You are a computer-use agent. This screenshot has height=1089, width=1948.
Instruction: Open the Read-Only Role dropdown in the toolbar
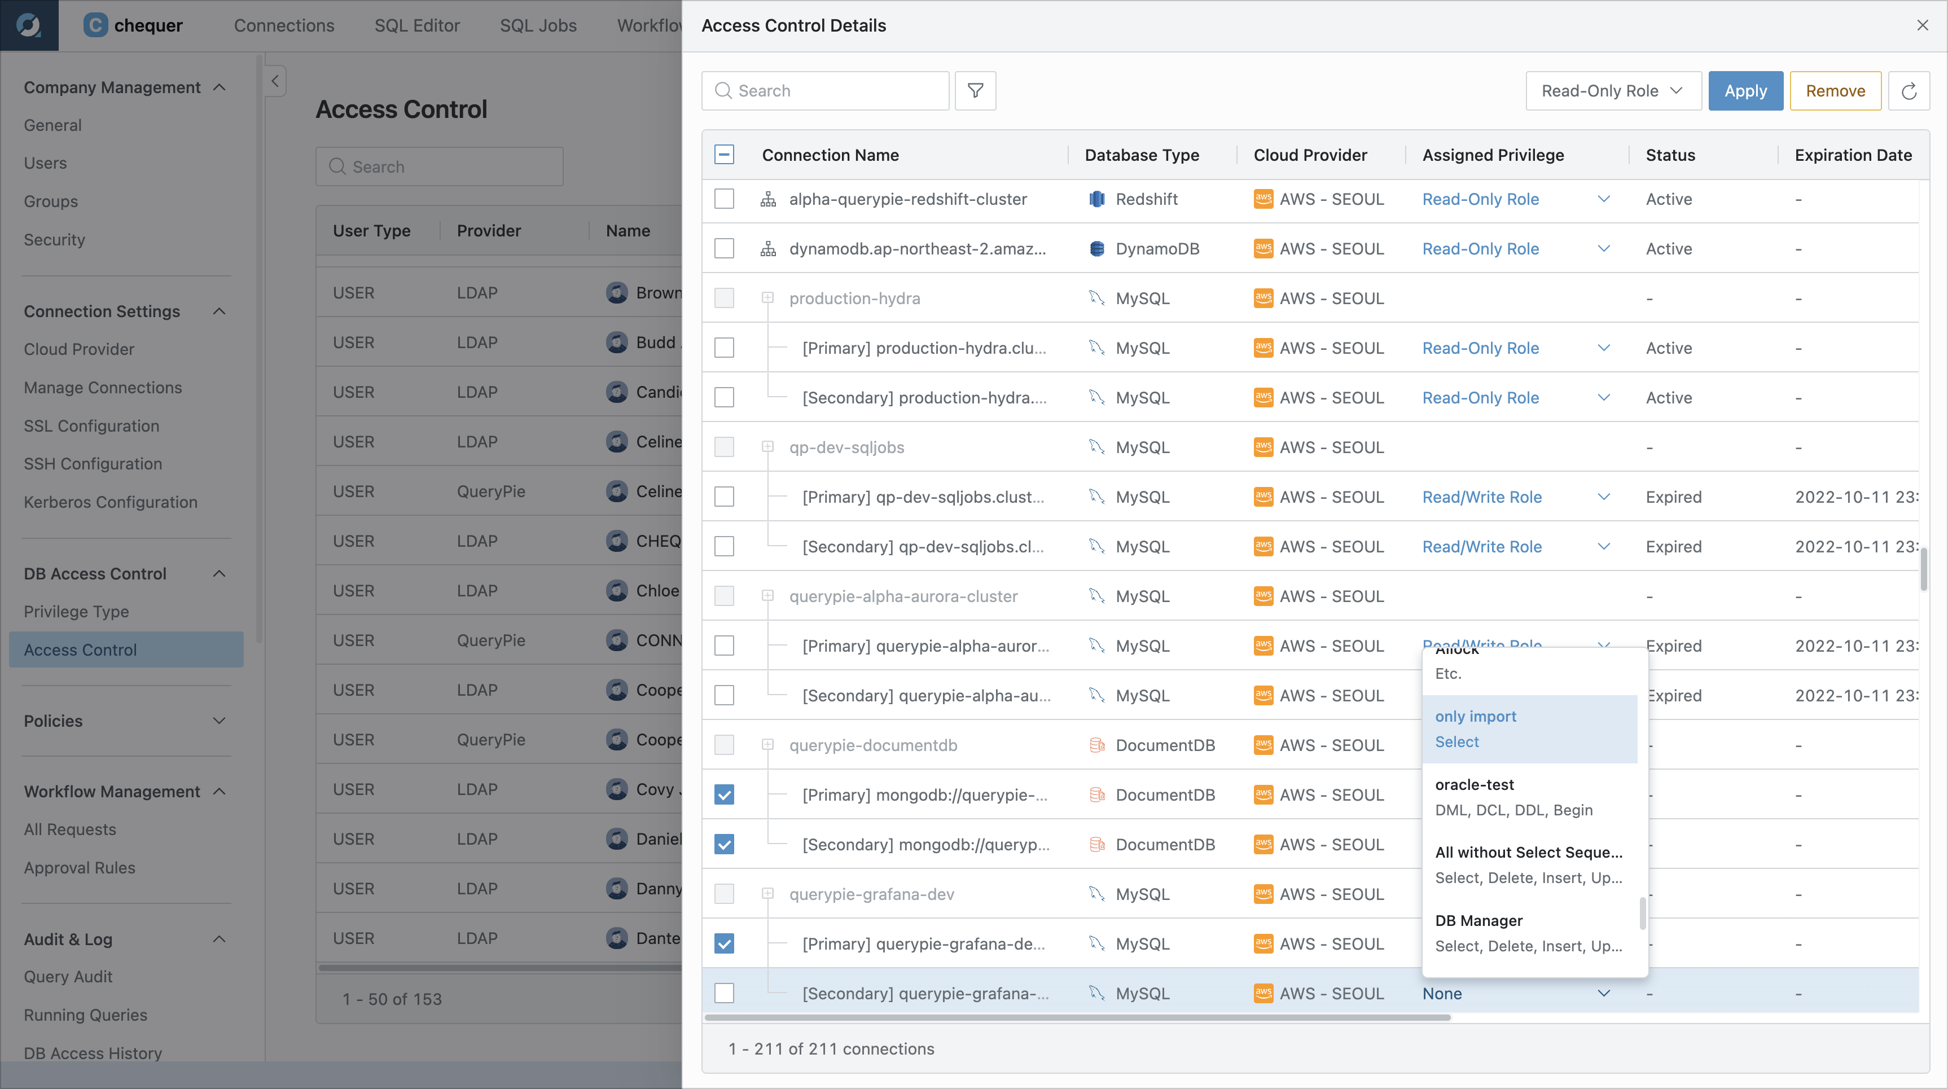1613,91
